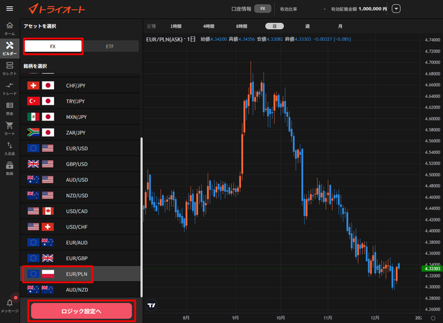Image resolution: width=443 pixels, height=323 pixels.
Task: Select the EUR/PLN pair
Action: [x=80, y=274]
